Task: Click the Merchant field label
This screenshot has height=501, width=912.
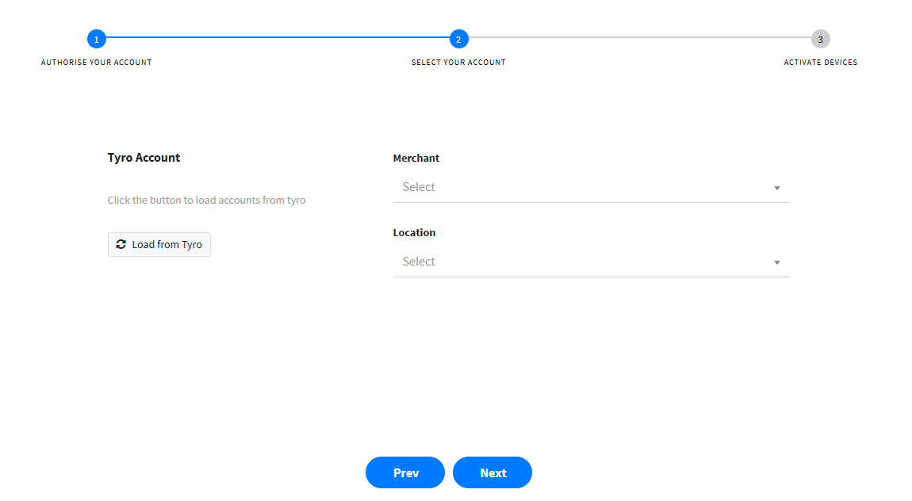Action: coord(416,158)
